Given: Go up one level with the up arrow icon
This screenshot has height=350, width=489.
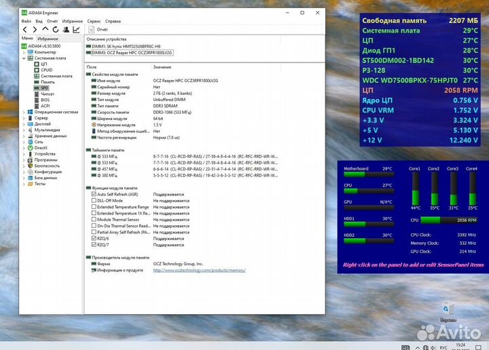Looking at the screenshot, I should click(46, 29).
